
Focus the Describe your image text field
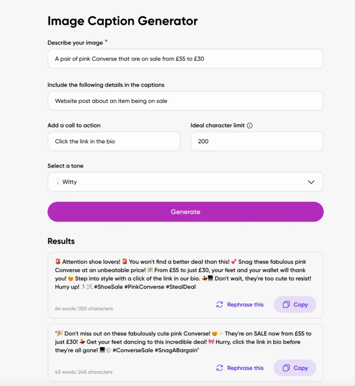(x=185, y=59)
